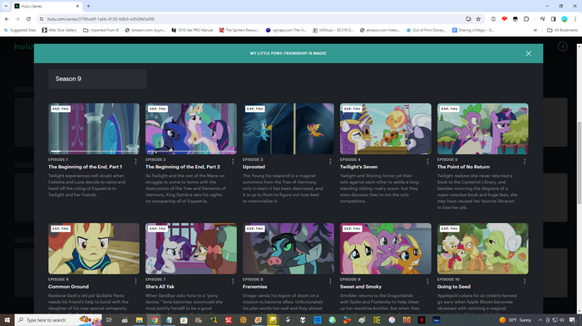Viewport: 582px width, 326px height.
Task: Open Chrome three-dot menu
Action: [x=575, y=19]
